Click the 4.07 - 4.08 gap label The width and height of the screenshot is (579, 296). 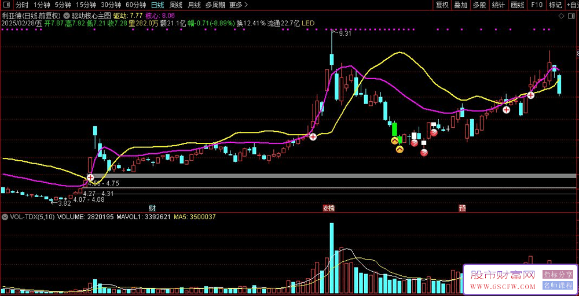89,199
